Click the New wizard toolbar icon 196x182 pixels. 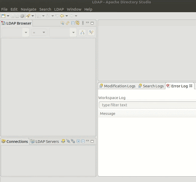point(3,16)
